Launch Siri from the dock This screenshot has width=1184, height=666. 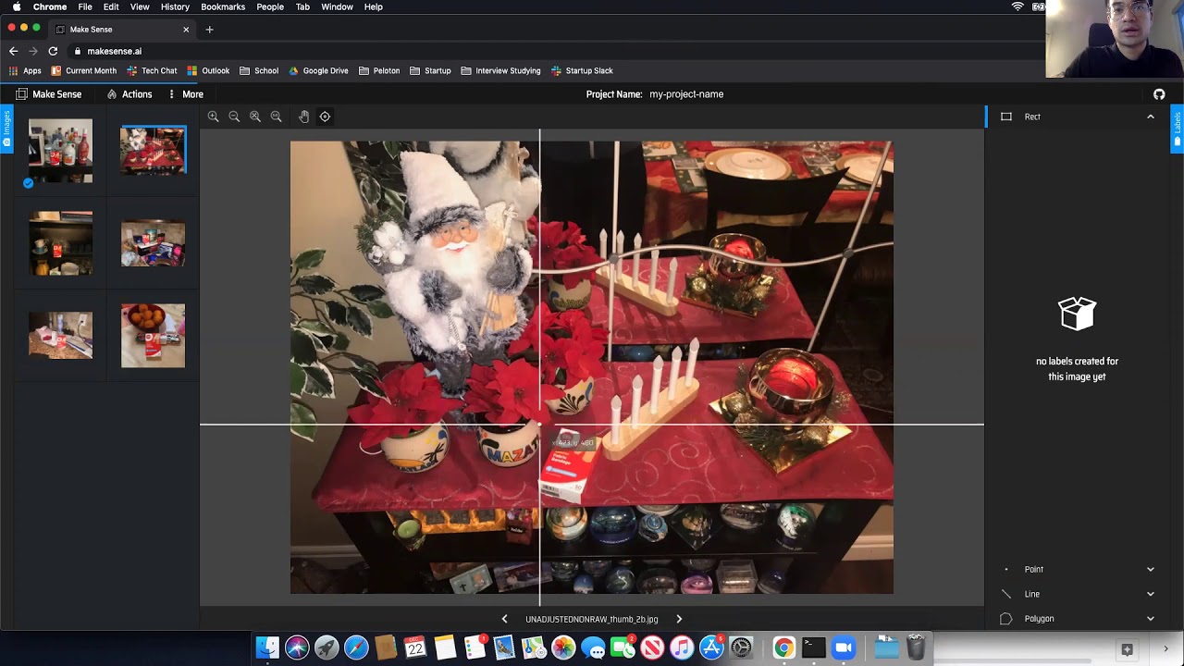(297, 647)
